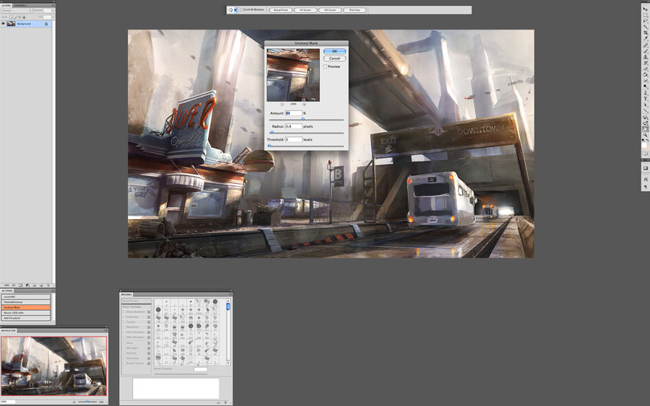Enable the Dual Brush checkbox
Screen dimensions: 650x406
click(x=124, y=327)
